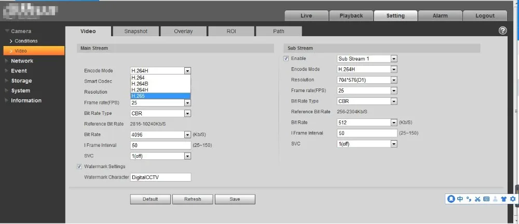
Task: Open Main Stream SVC dropdown
Action: (187, 156)
